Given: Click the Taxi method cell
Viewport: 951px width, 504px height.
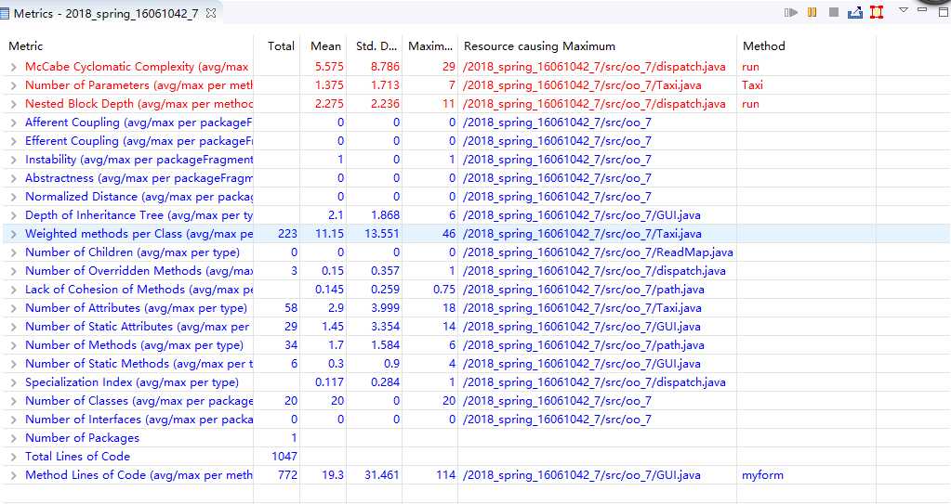Looking at the screenshot, I should pyautogui.click(x=752, y=85).
